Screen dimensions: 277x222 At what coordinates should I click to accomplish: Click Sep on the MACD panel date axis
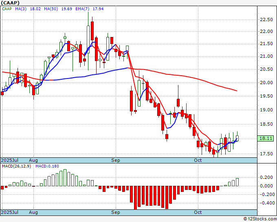[116, 212]
